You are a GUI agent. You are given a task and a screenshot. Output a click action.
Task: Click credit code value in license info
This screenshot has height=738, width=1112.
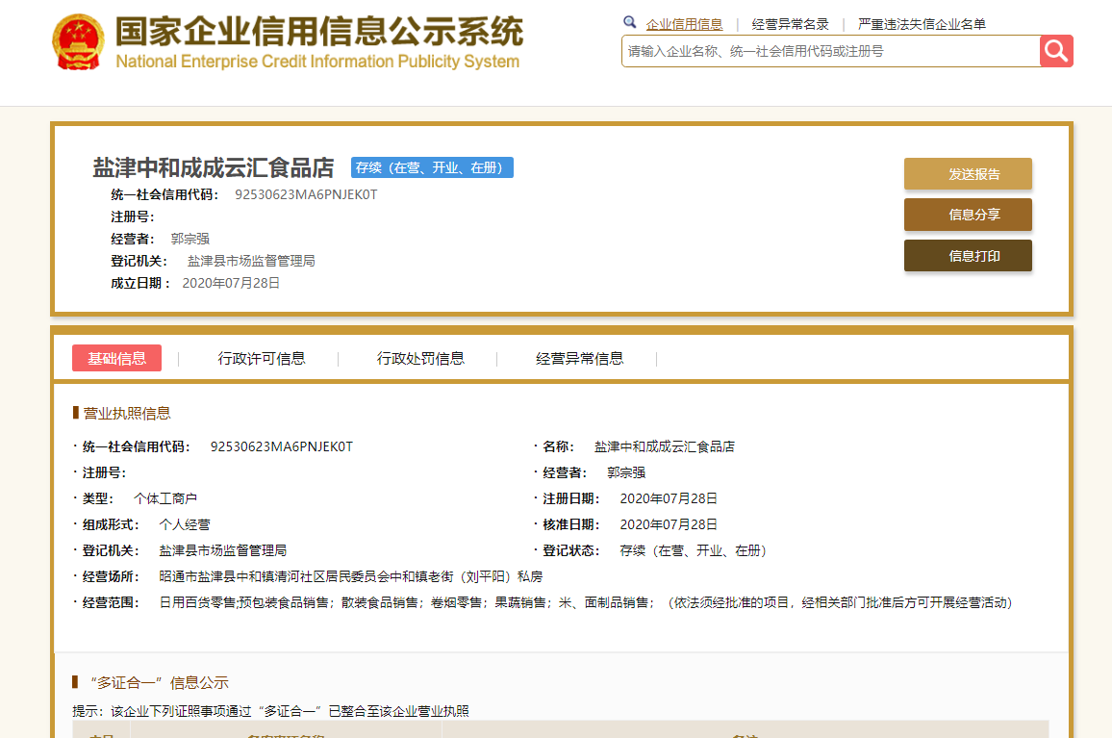(x=282, y=446)
